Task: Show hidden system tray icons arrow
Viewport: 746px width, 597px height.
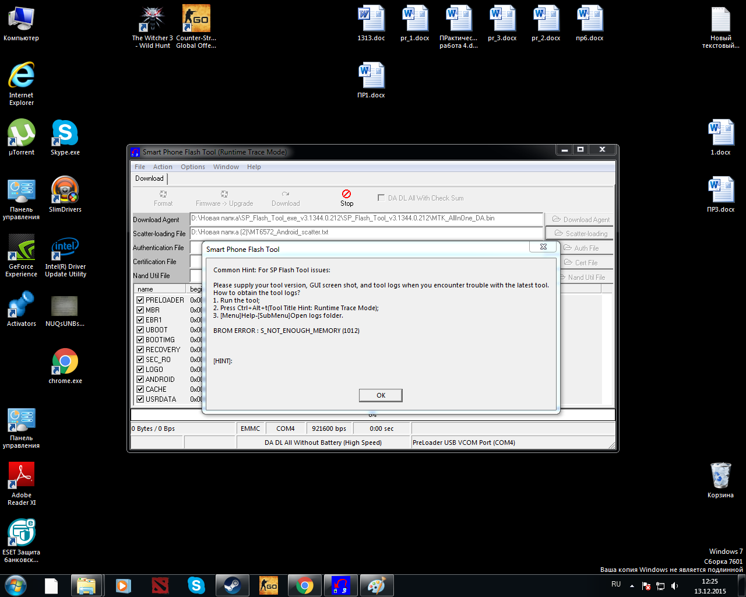Action: (x=632, y=585)
